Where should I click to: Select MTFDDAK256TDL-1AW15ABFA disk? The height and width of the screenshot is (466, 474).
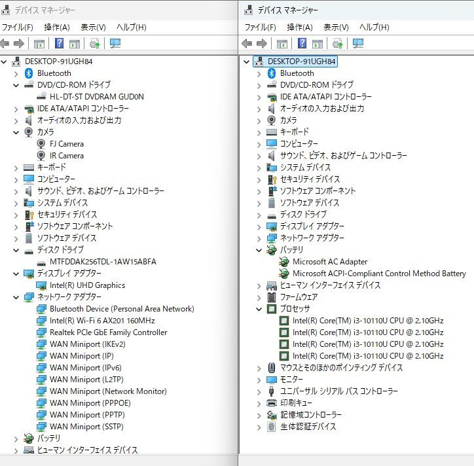click(103, 262)
